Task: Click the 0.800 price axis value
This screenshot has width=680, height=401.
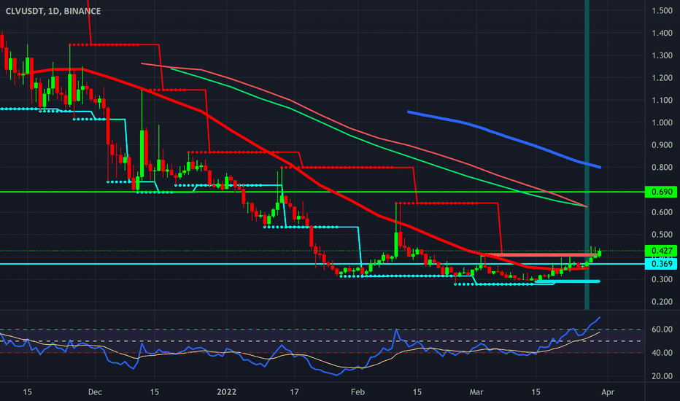Action: [662, 168]
